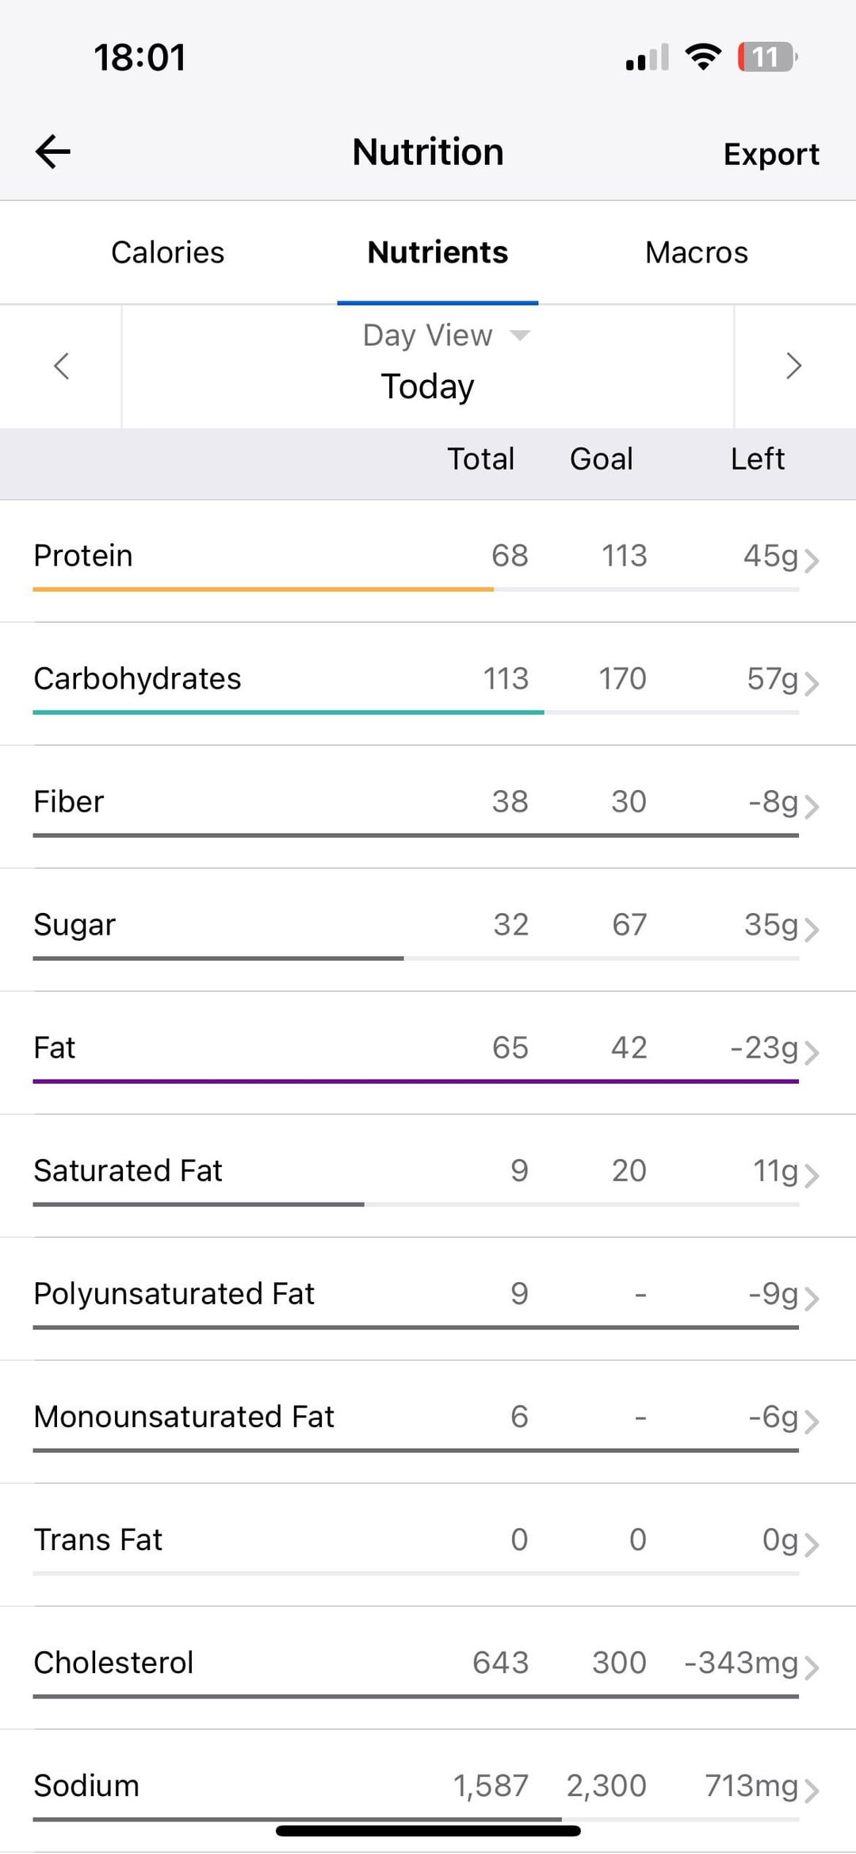Expand the Fat row chevron
Screen dimensions: 856x1854
point(811,1052)
